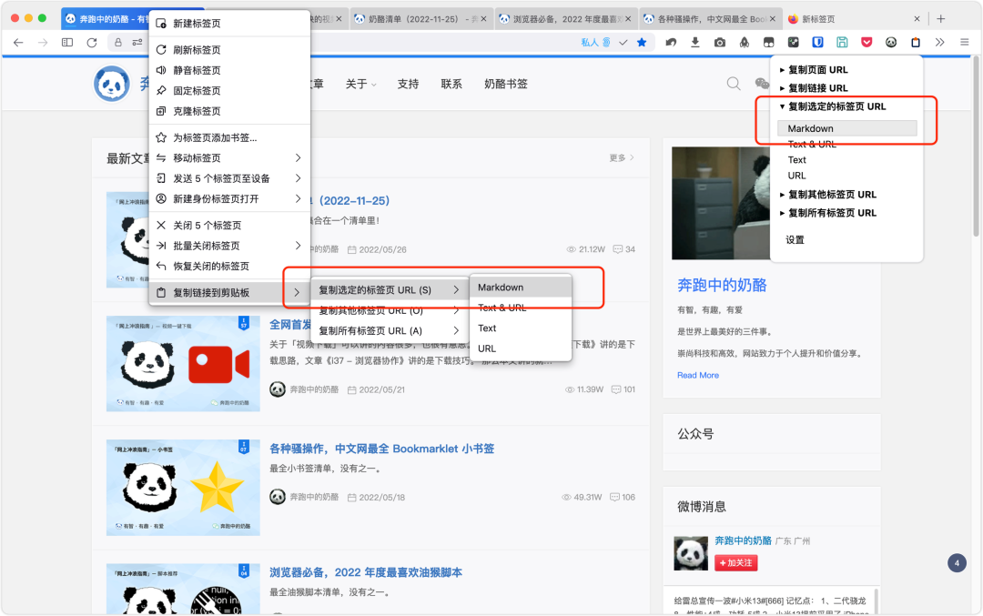The height and width of the screenshot is (616, 983).
Task: Click 奶酪书签 in the site navigation
Action: click(x=506, y=84)
